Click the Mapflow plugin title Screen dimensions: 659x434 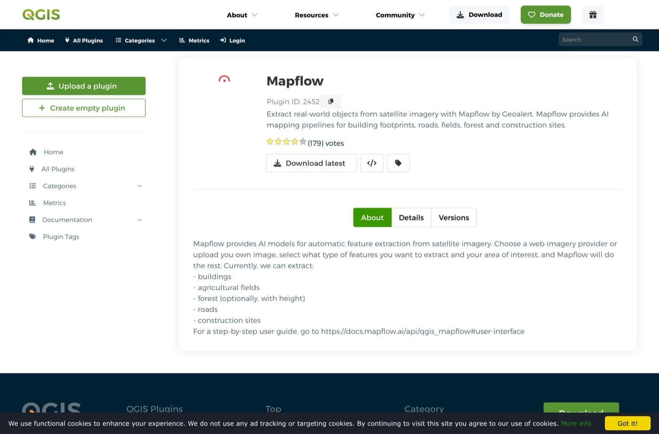click(295, 81)
